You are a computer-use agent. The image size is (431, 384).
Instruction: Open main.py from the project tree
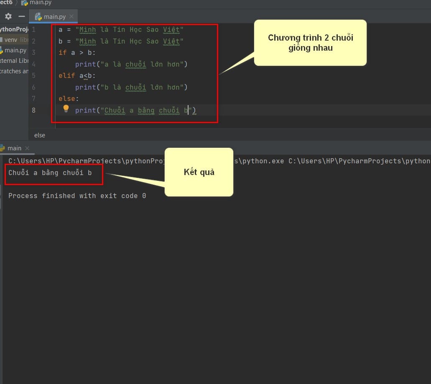14,50
